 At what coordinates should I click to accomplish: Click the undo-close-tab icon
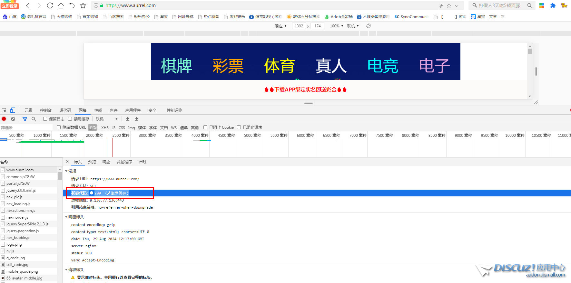pos(72,5)
